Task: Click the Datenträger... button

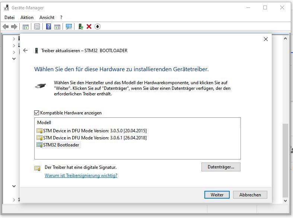Action: [x=221, y=167]
